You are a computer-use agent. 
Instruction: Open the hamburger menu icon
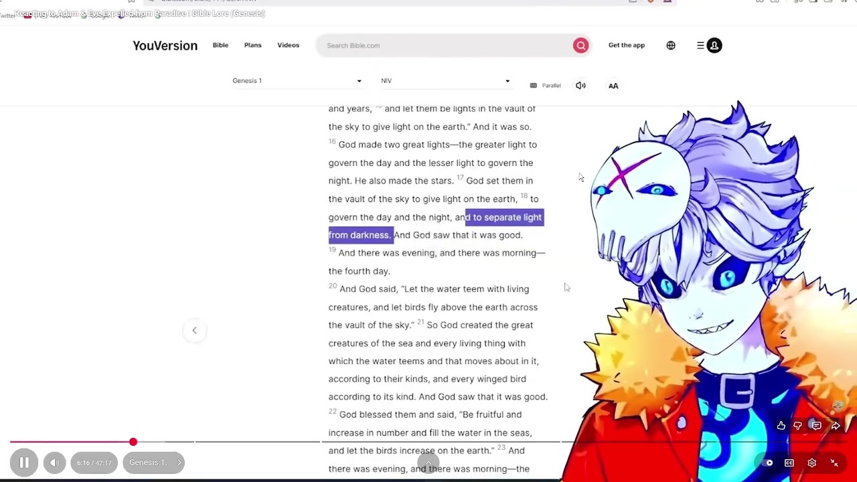(700, 46)
